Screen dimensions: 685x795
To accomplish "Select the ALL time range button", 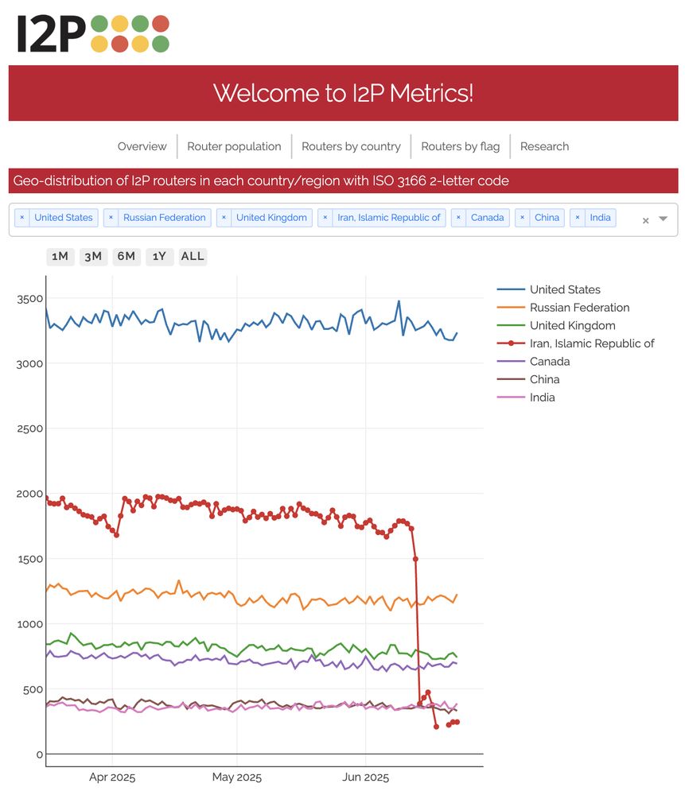I will (193, 257).
